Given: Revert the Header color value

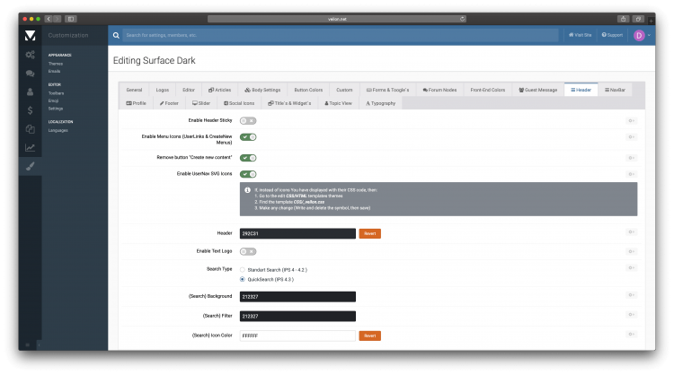Looking at the screenshot, I should [x=369, y=233].
